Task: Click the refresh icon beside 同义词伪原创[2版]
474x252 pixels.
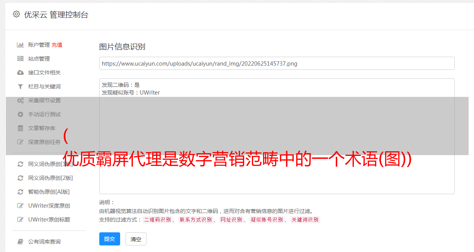Action: (x=20, y=178)
